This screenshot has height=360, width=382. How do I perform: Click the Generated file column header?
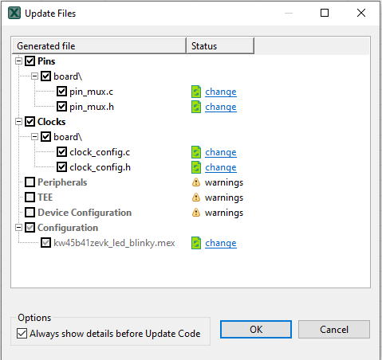(x=100, y=46)
